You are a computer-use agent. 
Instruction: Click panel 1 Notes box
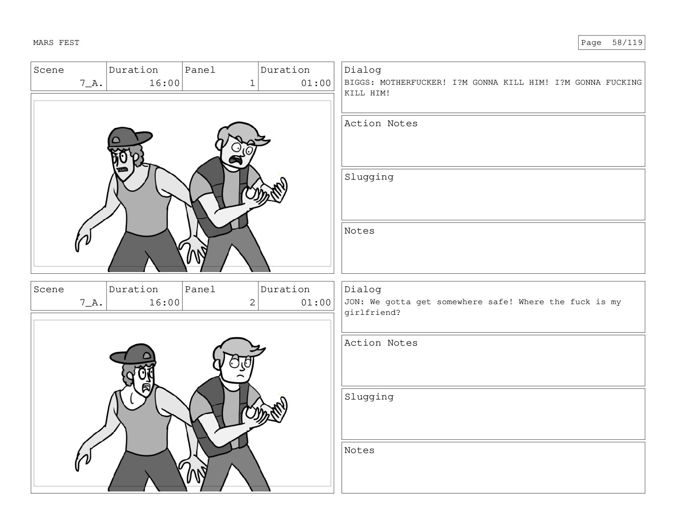click(x=493, y=248)
